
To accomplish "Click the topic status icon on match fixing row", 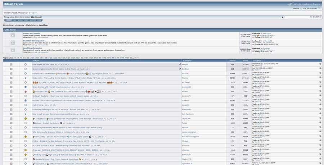I will click(11, 105).
